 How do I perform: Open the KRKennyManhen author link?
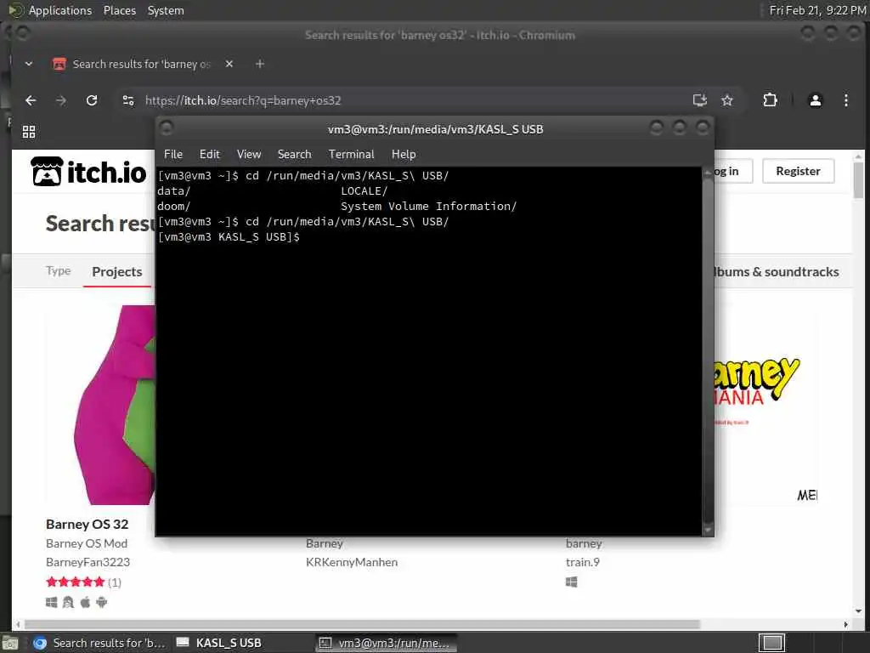pos(352,562)
